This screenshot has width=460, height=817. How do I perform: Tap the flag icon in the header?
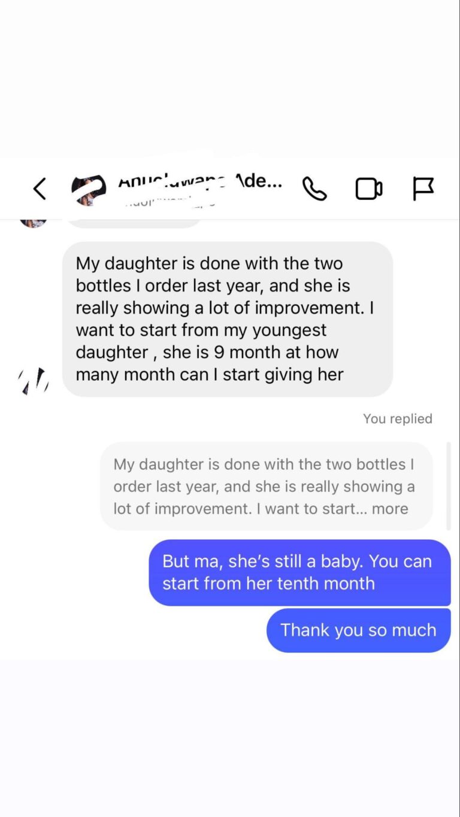(423, 189)
